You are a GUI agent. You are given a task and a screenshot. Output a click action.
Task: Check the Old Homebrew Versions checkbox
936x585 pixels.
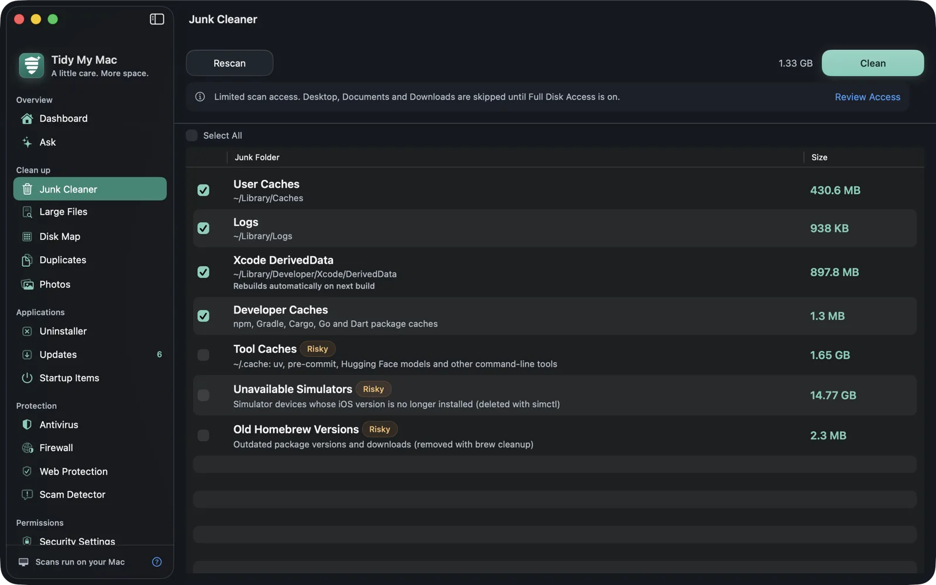point(203,435)
